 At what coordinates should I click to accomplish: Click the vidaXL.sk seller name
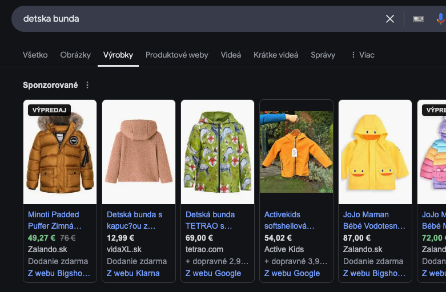pyautogui.click(x=124, y=249)
